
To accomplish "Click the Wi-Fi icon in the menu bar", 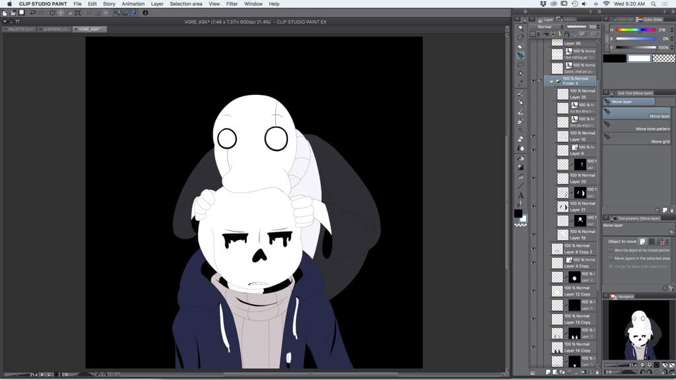I will [x=606, y=4].
